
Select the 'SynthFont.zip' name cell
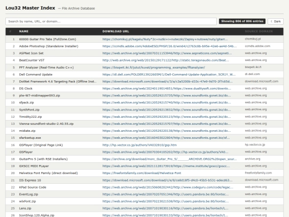coord(29,110)
